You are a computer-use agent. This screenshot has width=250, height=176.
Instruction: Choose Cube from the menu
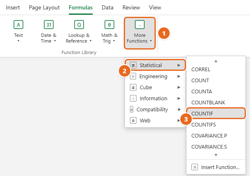[x=155, y=87]
